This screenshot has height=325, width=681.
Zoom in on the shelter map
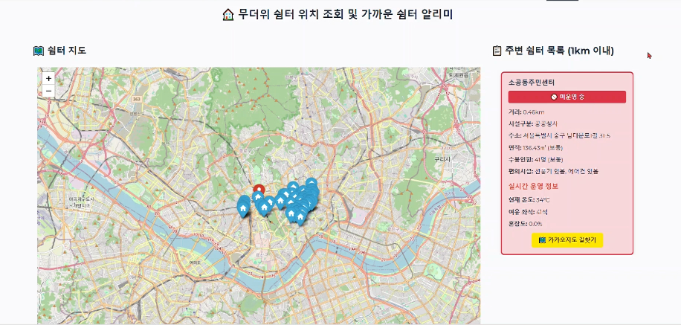(x=48, y=79)
